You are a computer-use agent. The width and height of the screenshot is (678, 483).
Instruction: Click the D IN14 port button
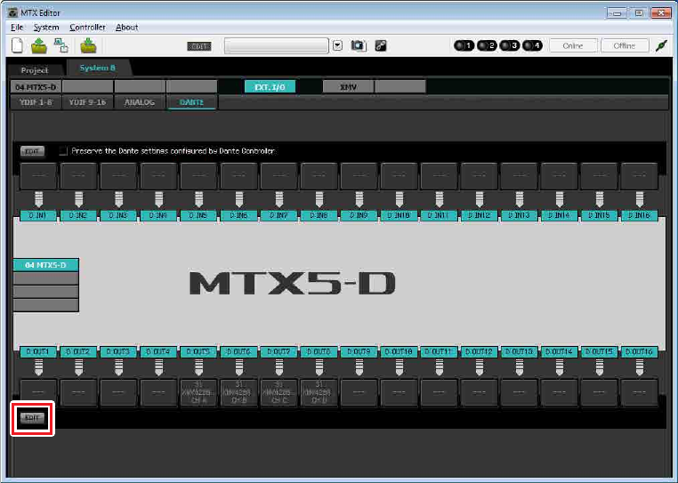[559, 215]
